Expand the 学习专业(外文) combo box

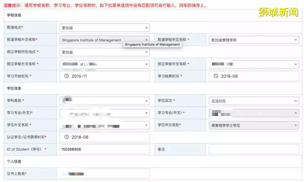(x=104, y=113)
